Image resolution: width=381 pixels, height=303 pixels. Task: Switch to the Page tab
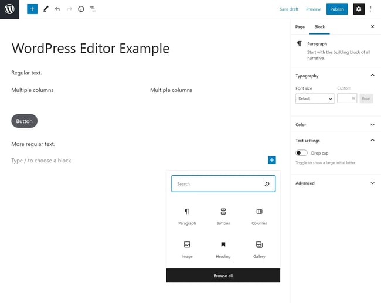[x=300, y=27]
